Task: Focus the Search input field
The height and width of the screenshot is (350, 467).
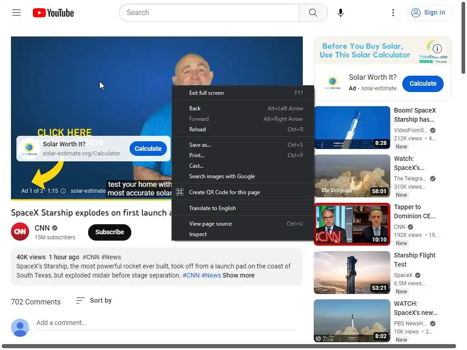Action: (x=209, y=12)
